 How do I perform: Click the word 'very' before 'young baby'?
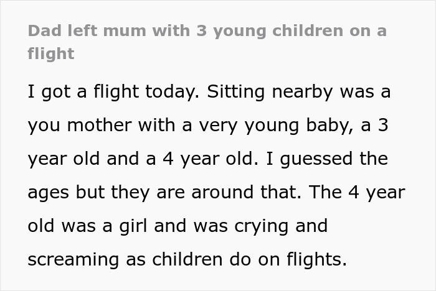(212, 126)
